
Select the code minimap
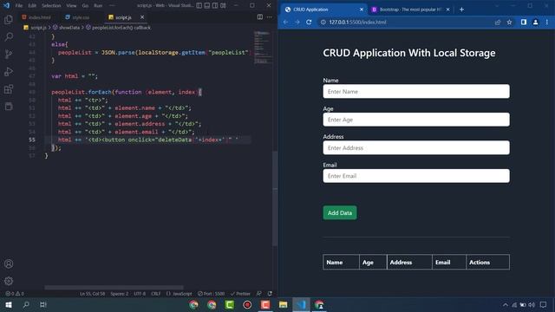coord(263,48)
